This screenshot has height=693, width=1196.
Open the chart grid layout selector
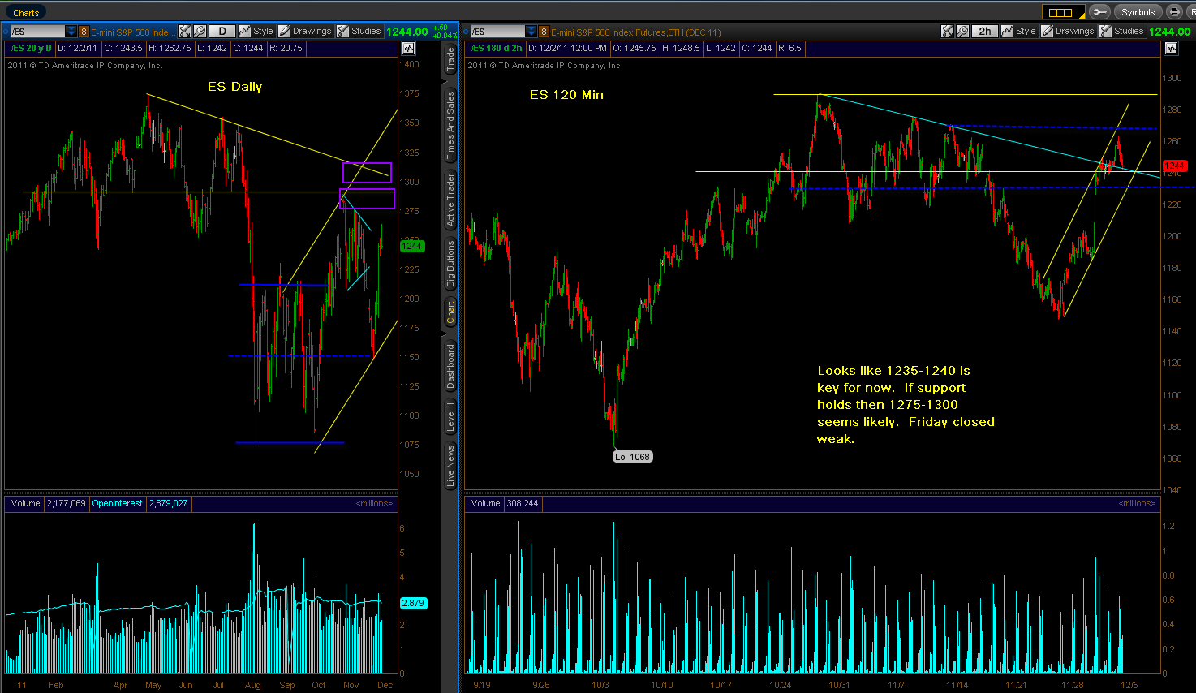tap(1064, 12)
